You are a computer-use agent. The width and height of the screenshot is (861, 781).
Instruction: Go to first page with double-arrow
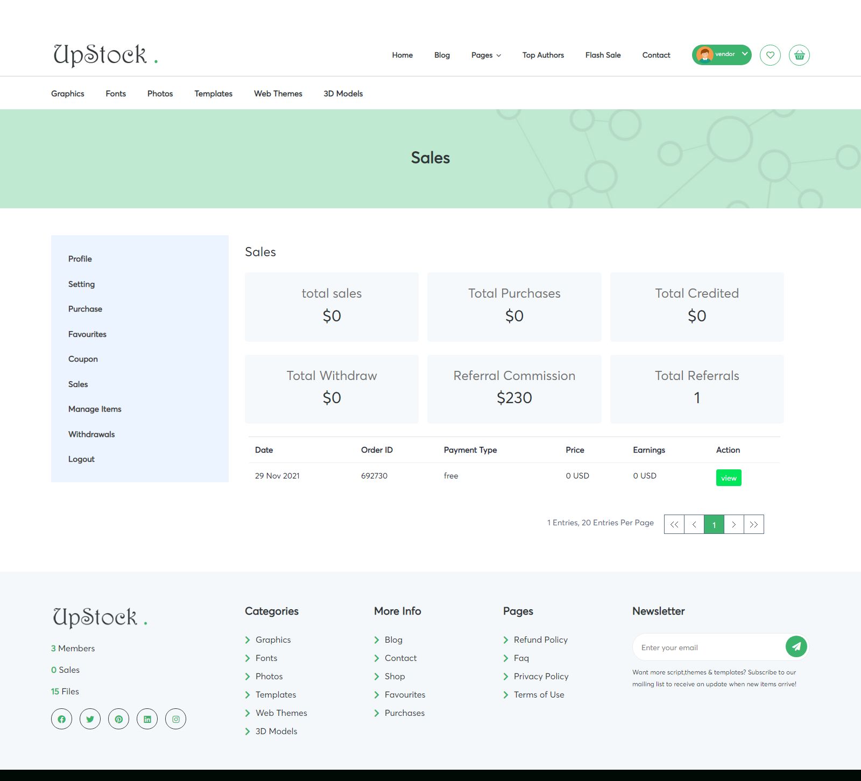[674, 524]
